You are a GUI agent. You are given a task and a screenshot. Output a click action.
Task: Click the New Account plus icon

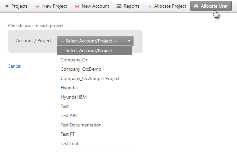(77, 7)
